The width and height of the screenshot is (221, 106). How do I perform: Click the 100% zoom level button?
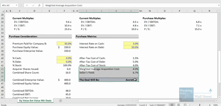click(x=215, y=105)
